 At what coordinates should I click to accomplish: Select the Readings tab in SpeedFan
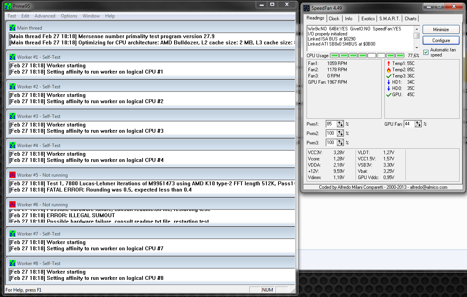pos(315,18)
